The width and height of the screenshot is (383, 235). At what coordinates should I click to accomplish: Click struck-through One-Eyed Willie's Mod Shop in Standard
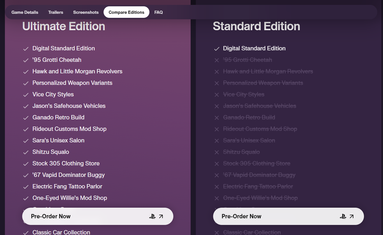(x=260, y=198)
